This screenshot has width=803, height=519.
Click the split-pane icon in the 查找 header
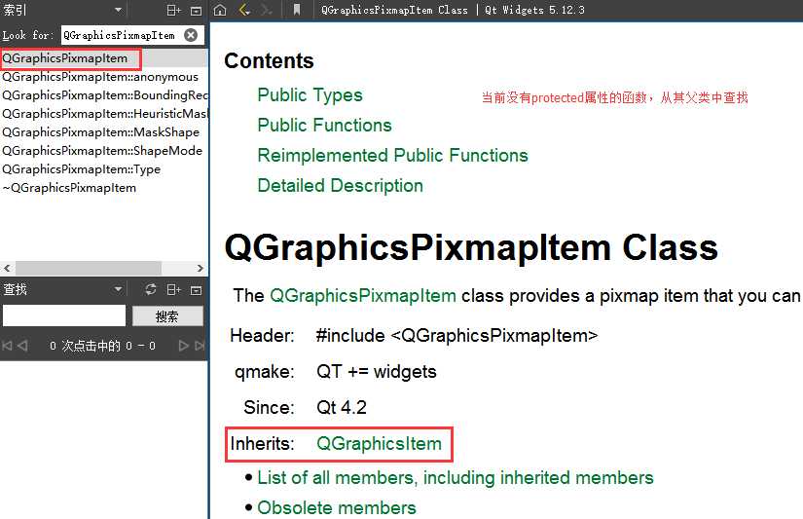coord(174,290)
